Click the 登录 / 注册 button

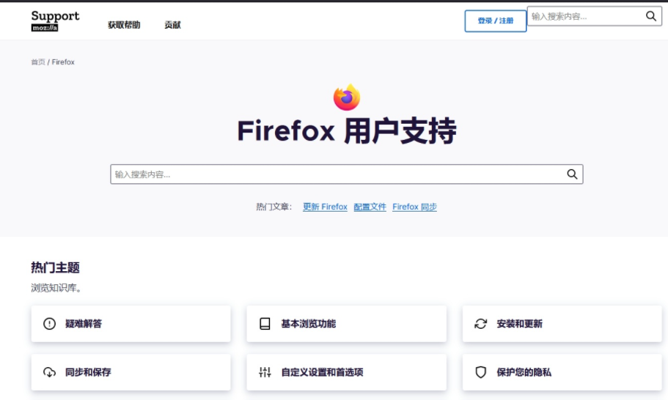tap(496, 21)
